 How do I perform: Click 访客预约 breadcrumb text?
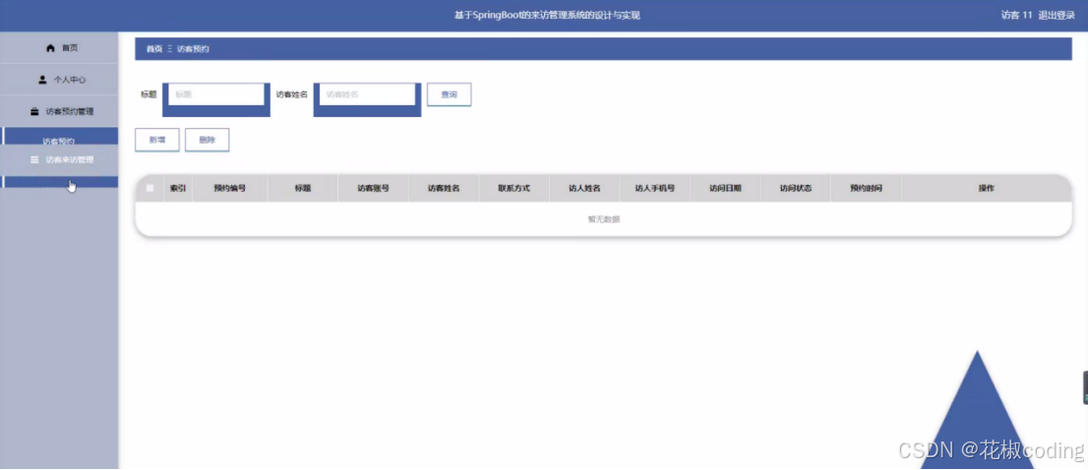pyautogui.click(x=193, y=49)
